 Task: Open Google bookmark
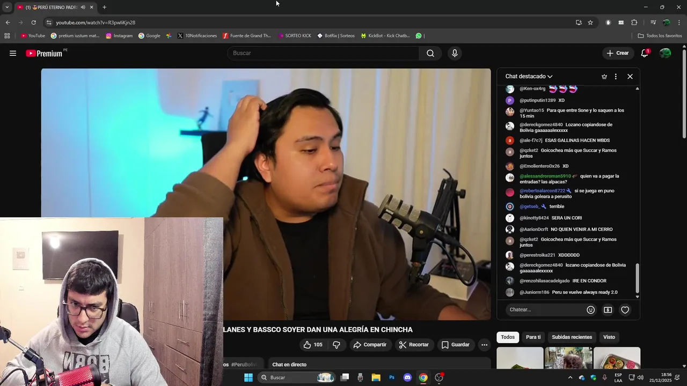pyautogui.click(x=149, y=36)
